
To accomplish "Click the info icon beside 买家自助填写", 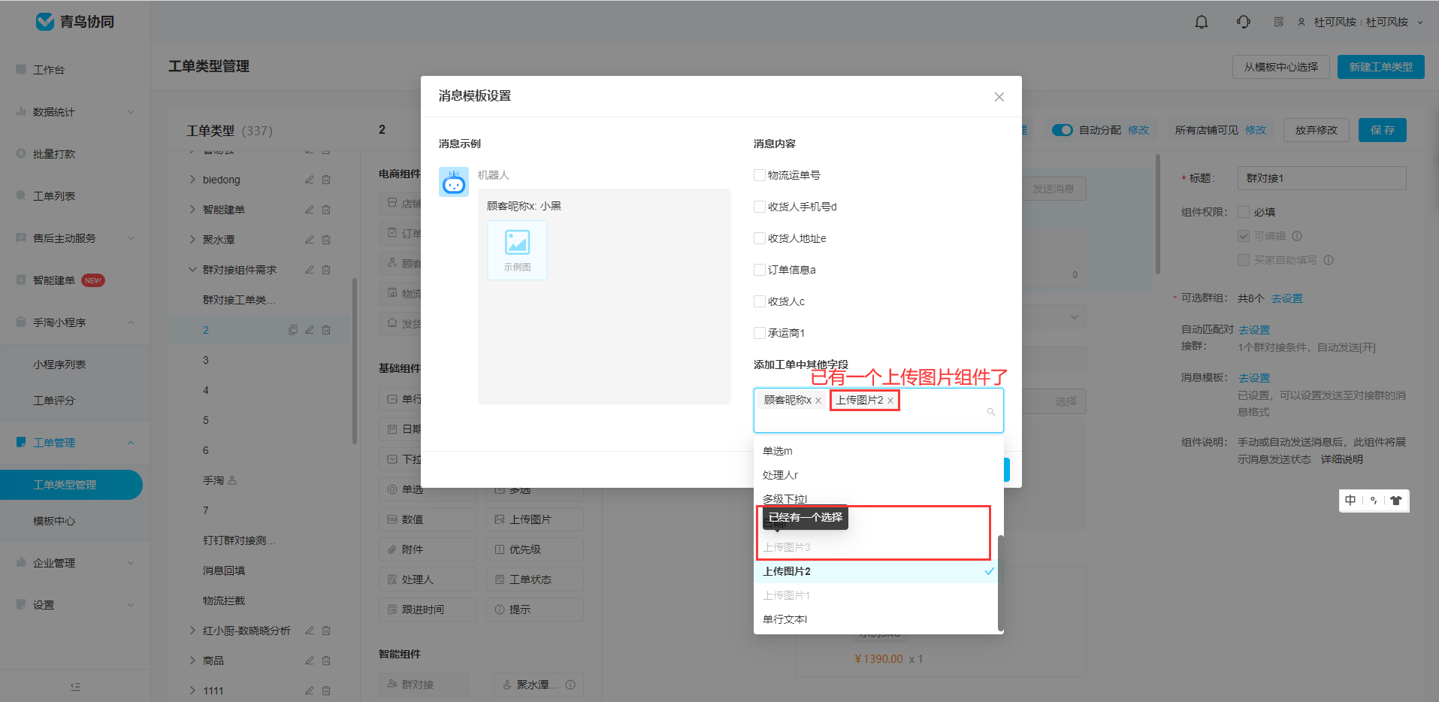I will tap(1329, 260).
